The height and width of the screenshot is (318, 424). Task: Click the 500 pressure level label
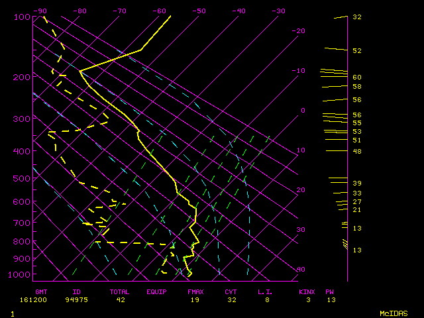tap(22, 178)
